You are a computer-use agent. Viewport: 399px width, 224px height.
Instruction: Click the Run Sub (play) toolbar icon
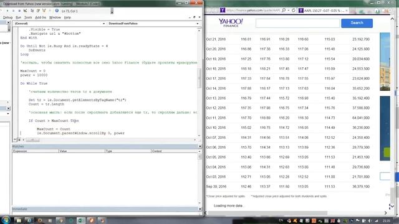click(x=7, y=11)
